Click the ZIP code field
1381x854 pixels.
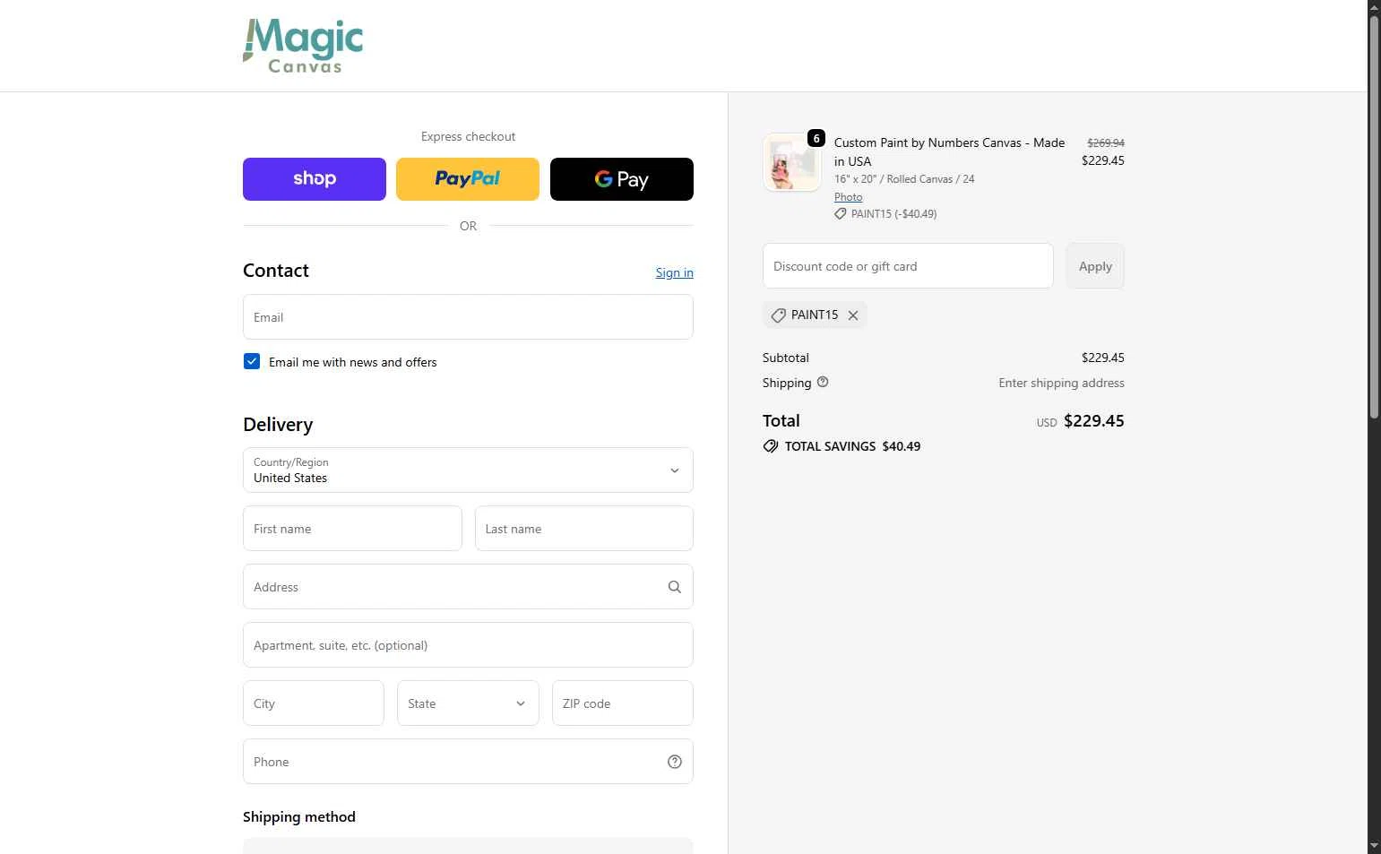pyautogui.click(x=623, y=703)
